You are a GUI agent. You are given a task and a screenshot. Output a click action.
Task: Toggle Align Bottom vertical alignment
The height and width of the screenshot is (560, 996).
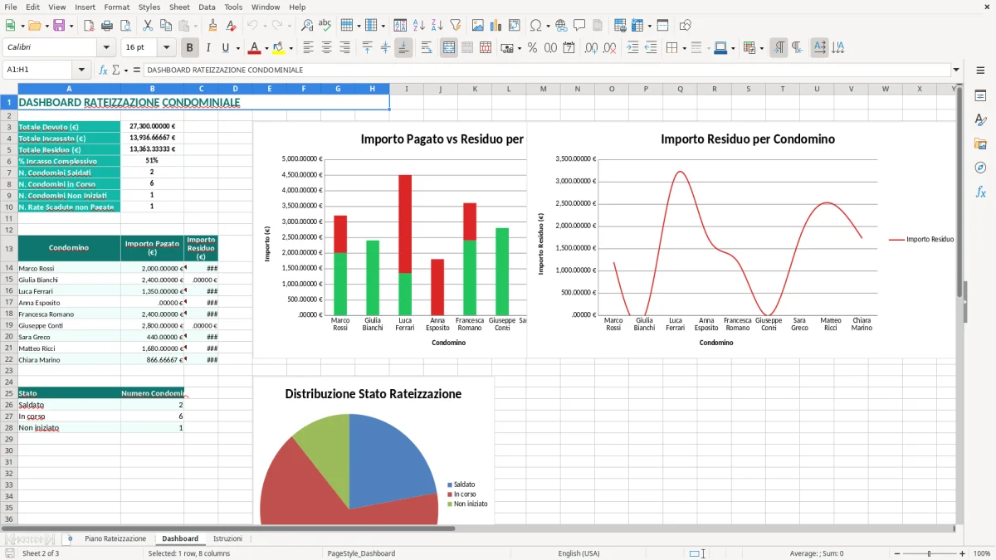403,47
